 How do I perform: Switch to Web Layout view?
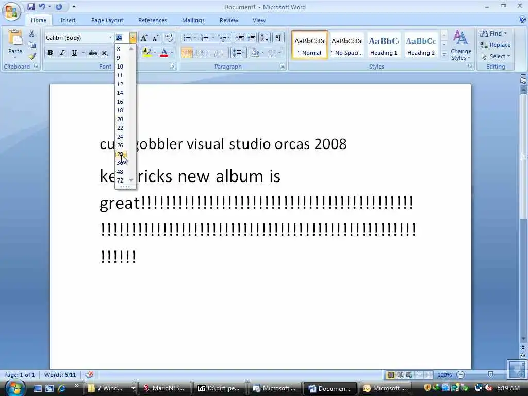tap(409, 375)
